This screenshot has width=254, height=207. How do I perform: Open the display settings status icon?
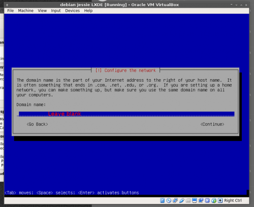(195, 200)
